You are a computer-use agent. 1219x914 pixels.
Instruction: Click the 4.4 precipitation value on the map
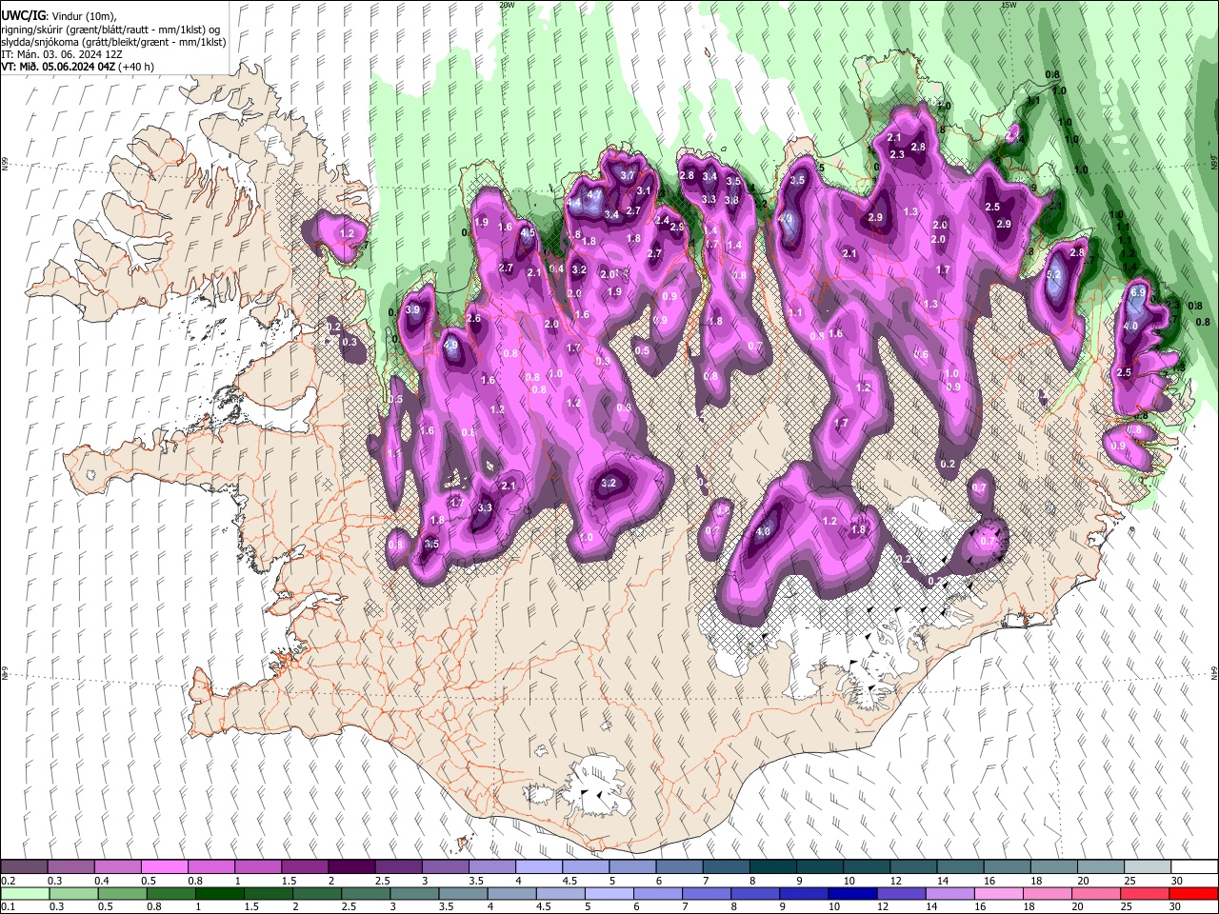tap(573, 204)
